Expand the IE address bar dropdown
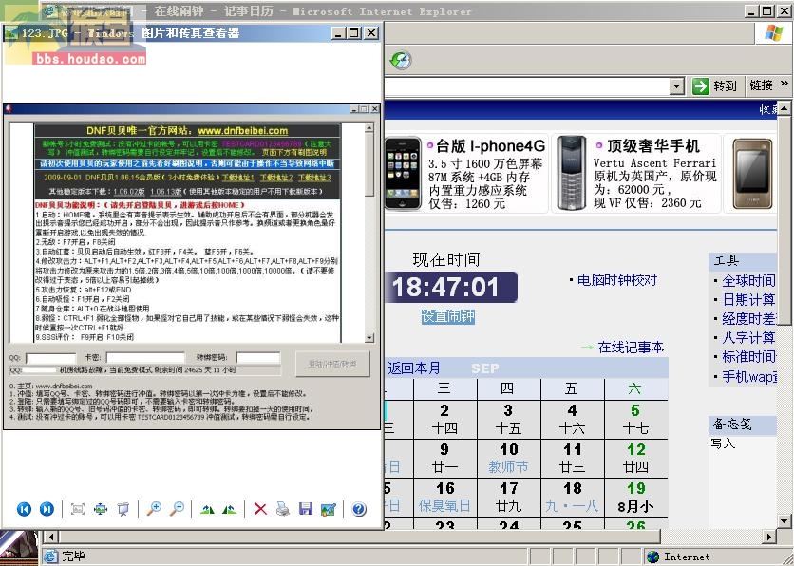 tap(677, 86)
